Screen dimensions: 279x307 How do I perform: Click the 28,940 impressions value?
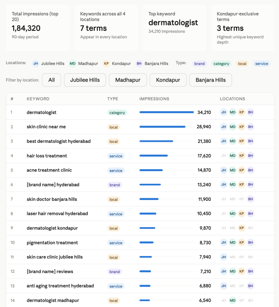click(204, 127)
